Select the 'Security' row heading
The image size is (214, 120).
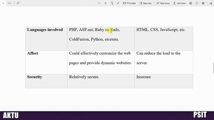34,77
